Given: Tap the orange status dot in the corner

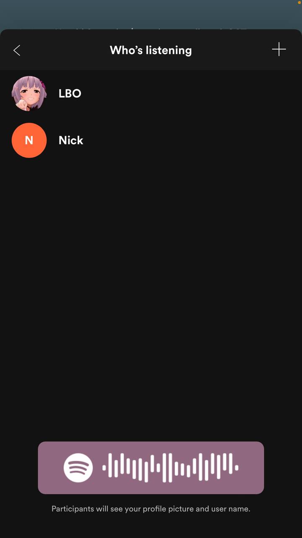Looking at the screenshot, I should [x=299, y=2].
